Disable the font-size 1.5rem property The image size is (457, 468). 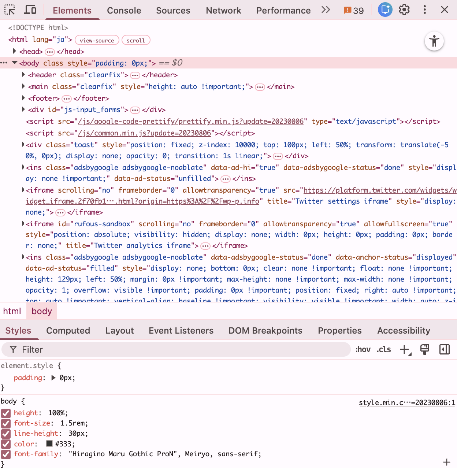(x=5, y=423)
